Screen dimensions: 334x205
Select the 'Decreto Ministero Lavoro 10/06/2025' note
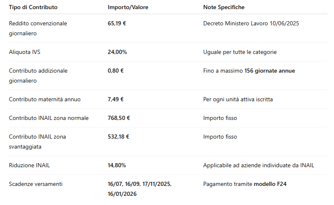tap(251, 24)
